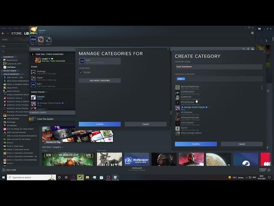Select below average salmon in the friend list
This screenshot has width=274, height=206.
[191, 133]
